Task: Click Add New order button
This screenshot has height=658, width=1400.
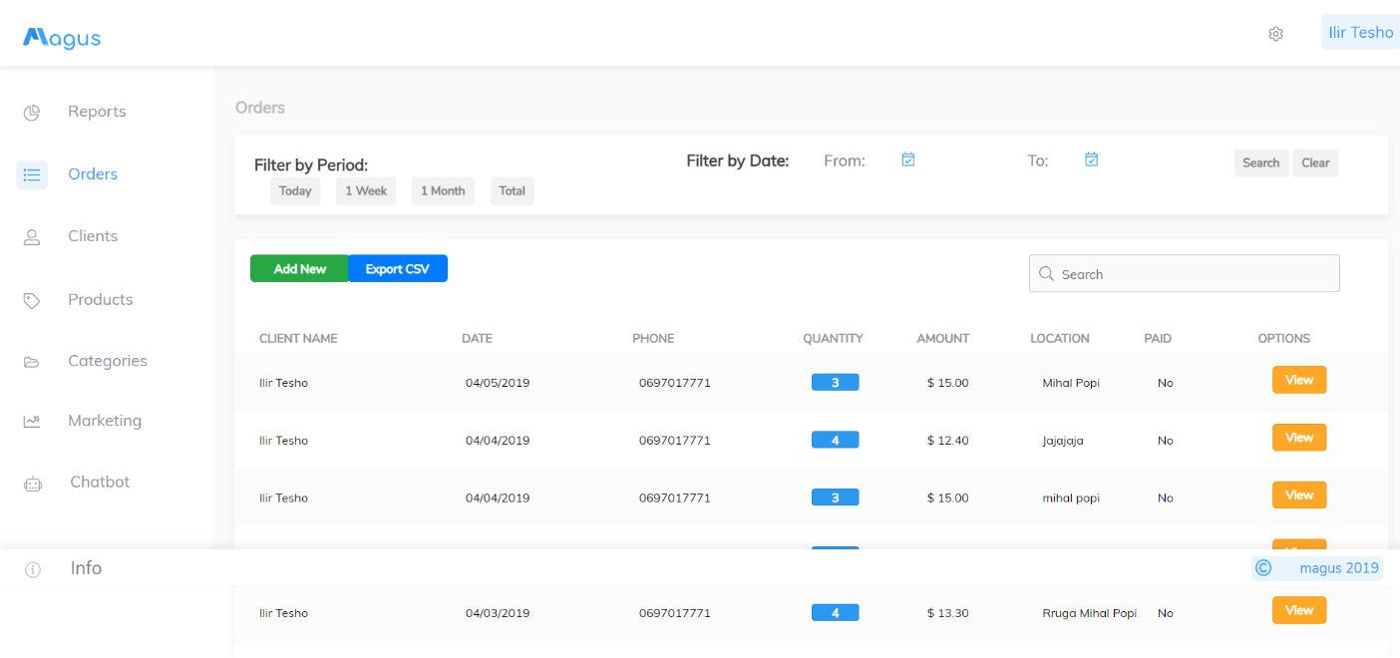Action: coord(300,269)
